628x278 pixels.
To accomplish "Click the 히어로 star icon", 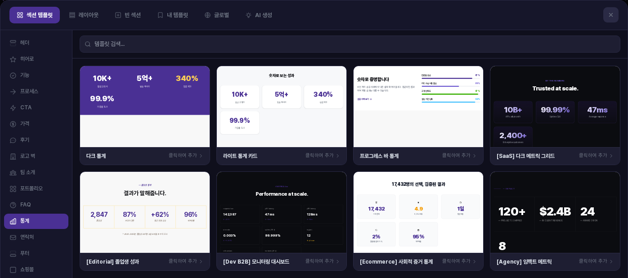I will (x=13, y=59).
